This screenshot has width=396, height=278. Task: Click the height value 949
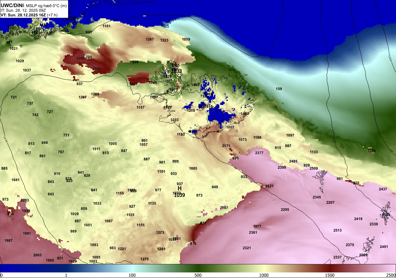pyautogui.click(x=215, y=187)
